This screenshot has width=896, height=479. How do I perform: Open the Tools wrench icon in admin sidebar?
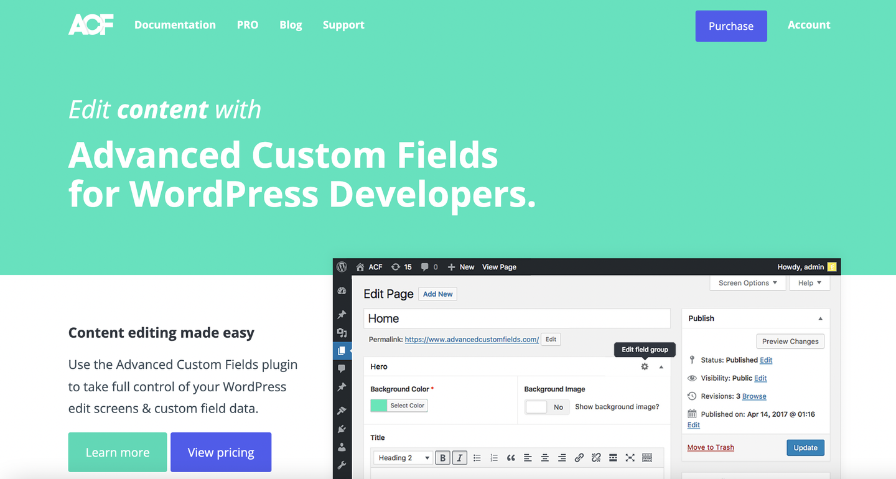342,465
